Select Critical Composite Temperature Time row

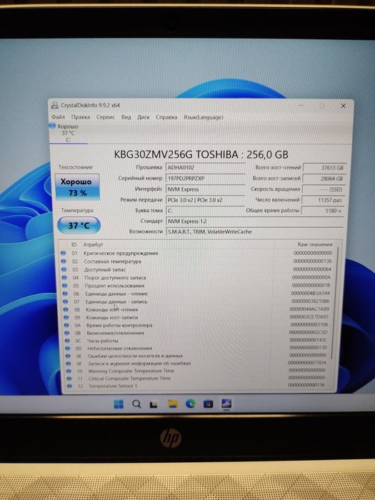(x=197, y=378)
